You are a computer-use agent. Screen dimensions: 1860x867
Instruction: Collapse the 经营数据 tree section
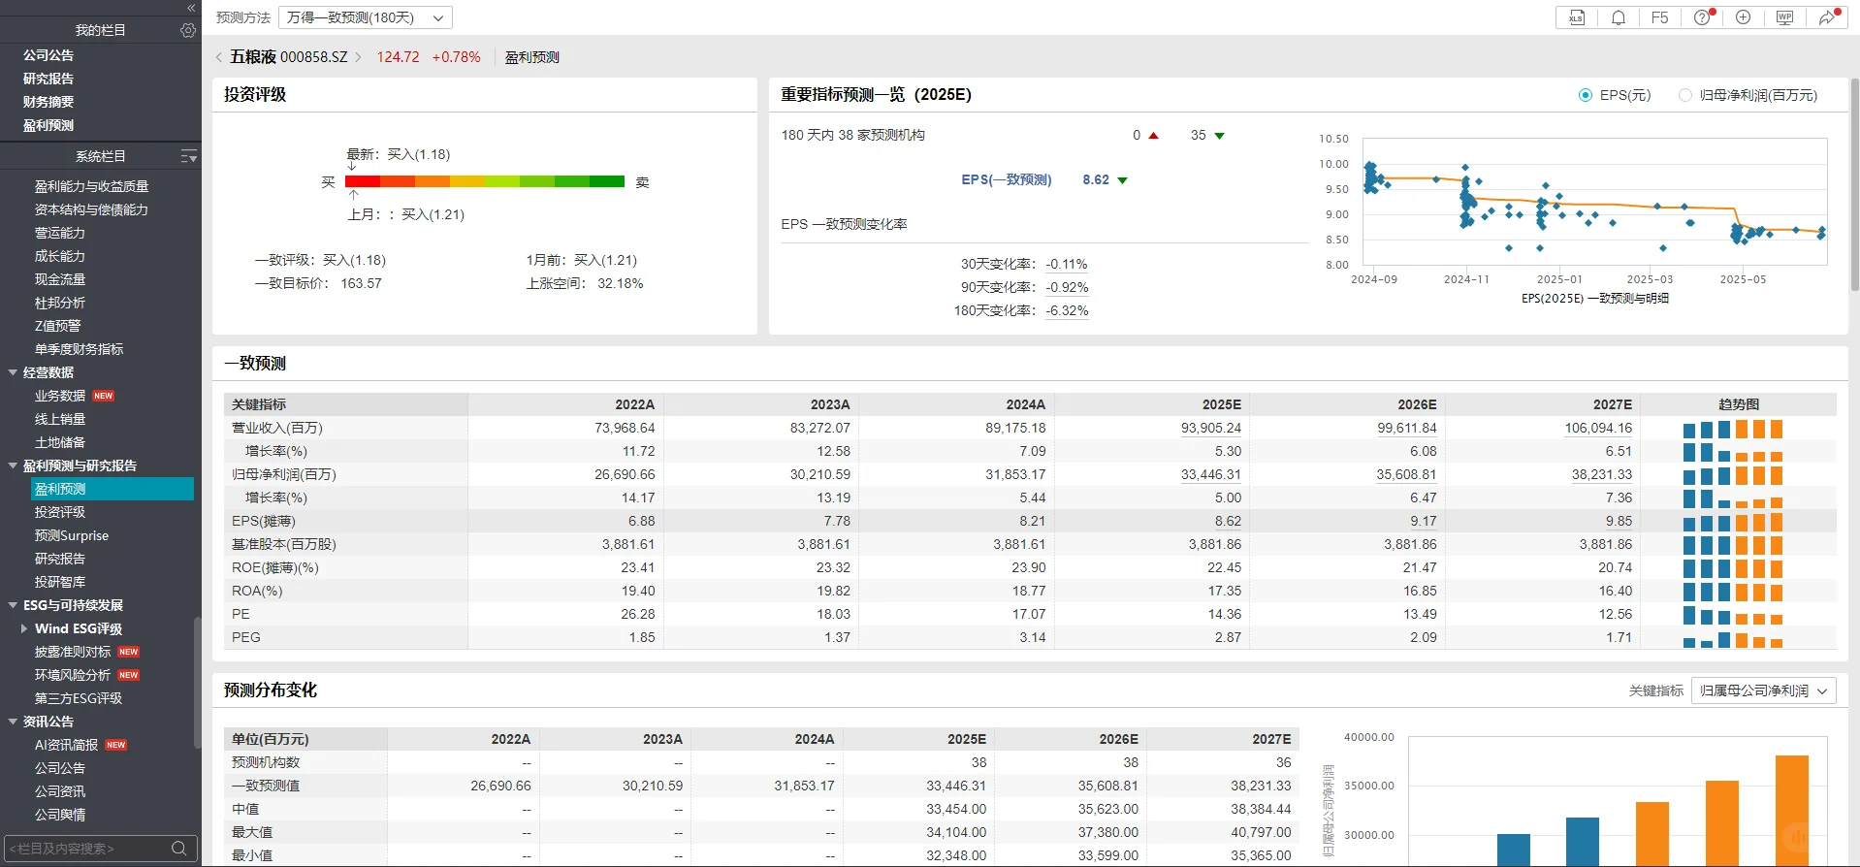13,372
